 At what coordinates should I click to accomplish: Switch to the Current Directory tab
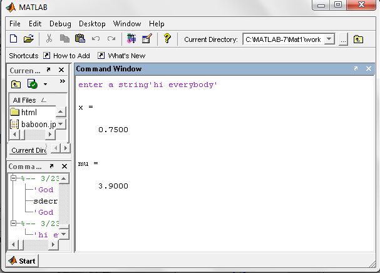point(28,150)
